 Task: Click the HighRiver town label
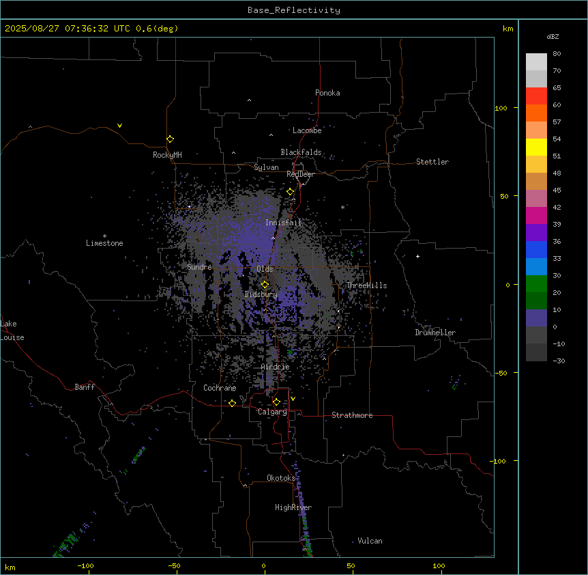tap(293, 507)
